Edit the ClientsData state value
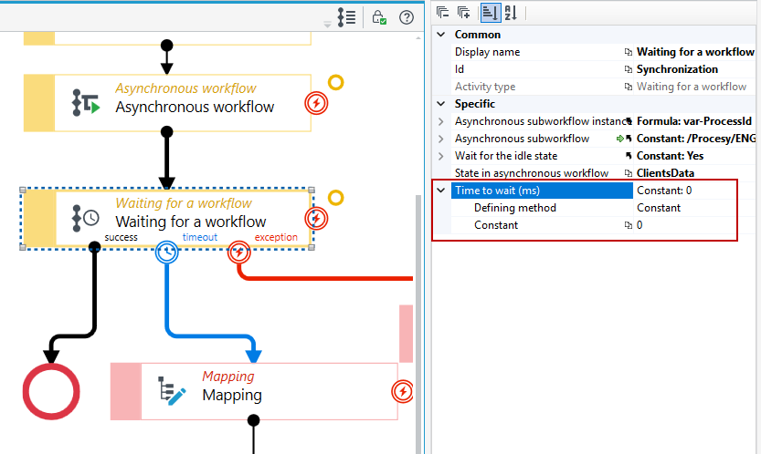 (695, 173)
